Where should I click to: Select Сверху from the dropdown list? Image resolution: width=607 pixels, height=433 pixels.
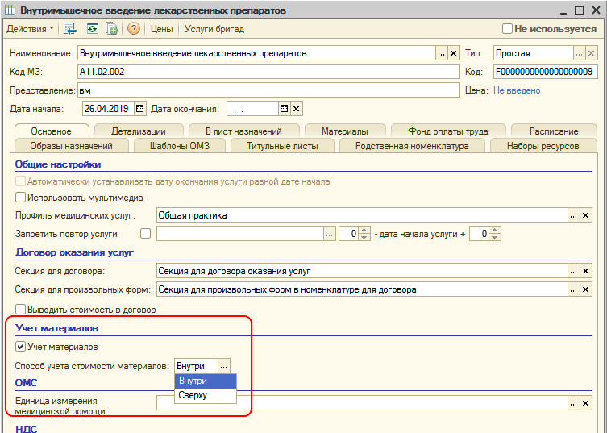(x=193, y=395)
